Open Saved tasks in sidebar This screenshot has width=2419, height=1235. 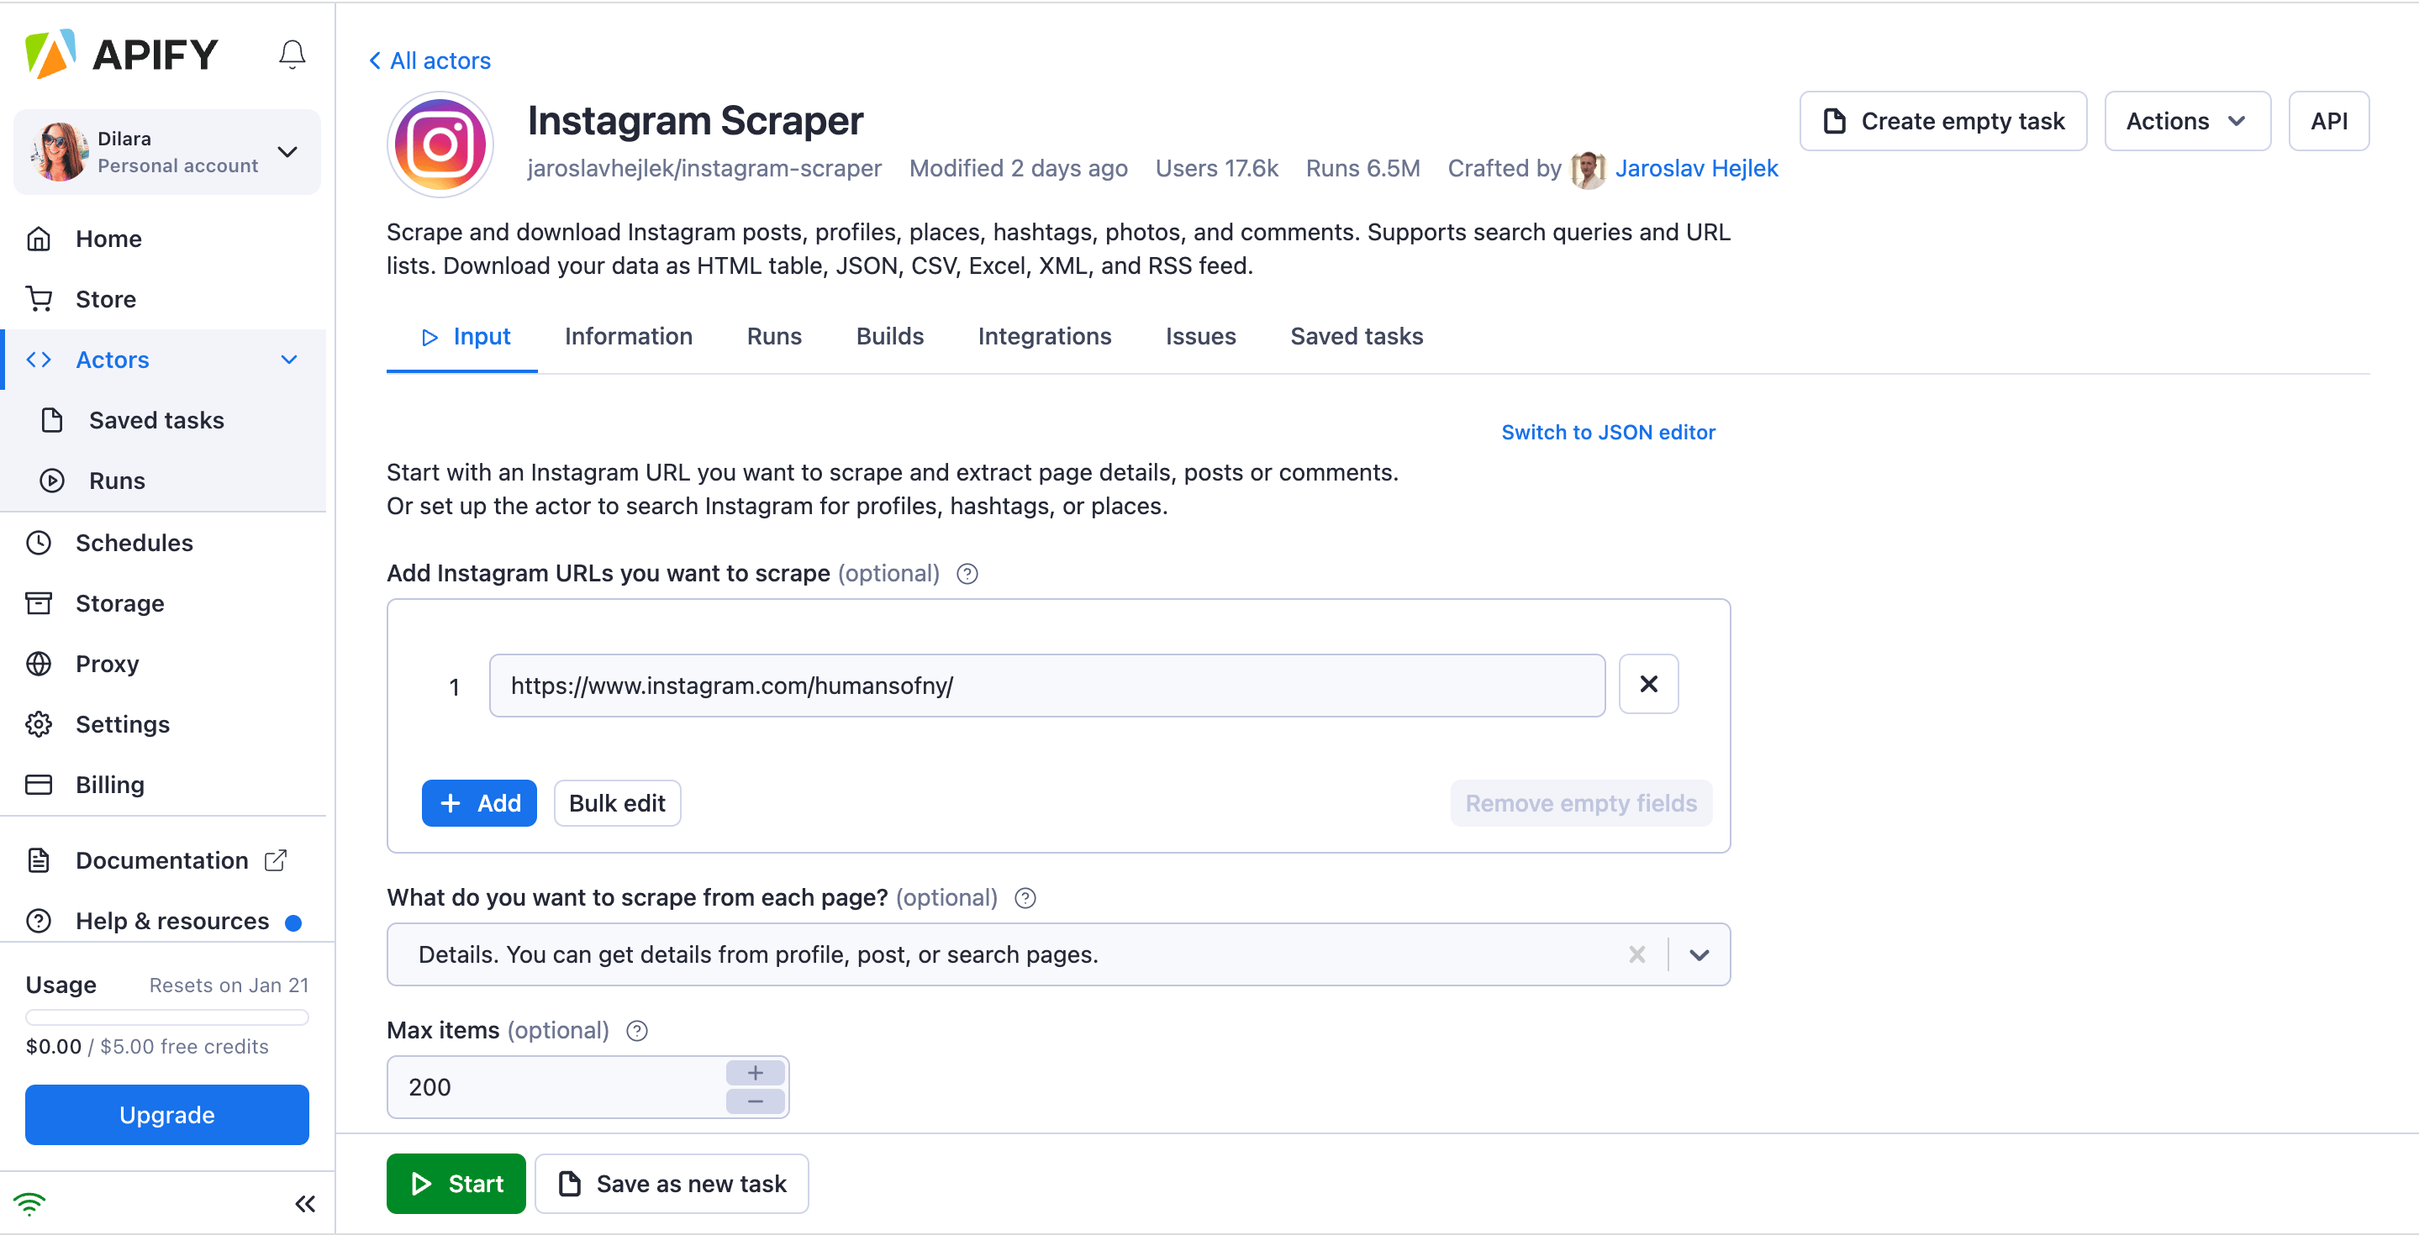tap(155, 419)
